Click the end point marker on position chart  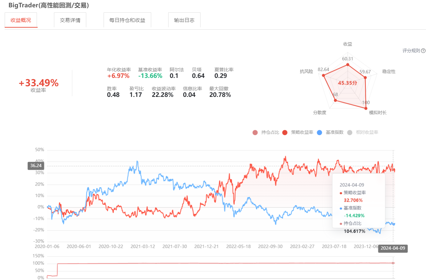coord(393,263)
